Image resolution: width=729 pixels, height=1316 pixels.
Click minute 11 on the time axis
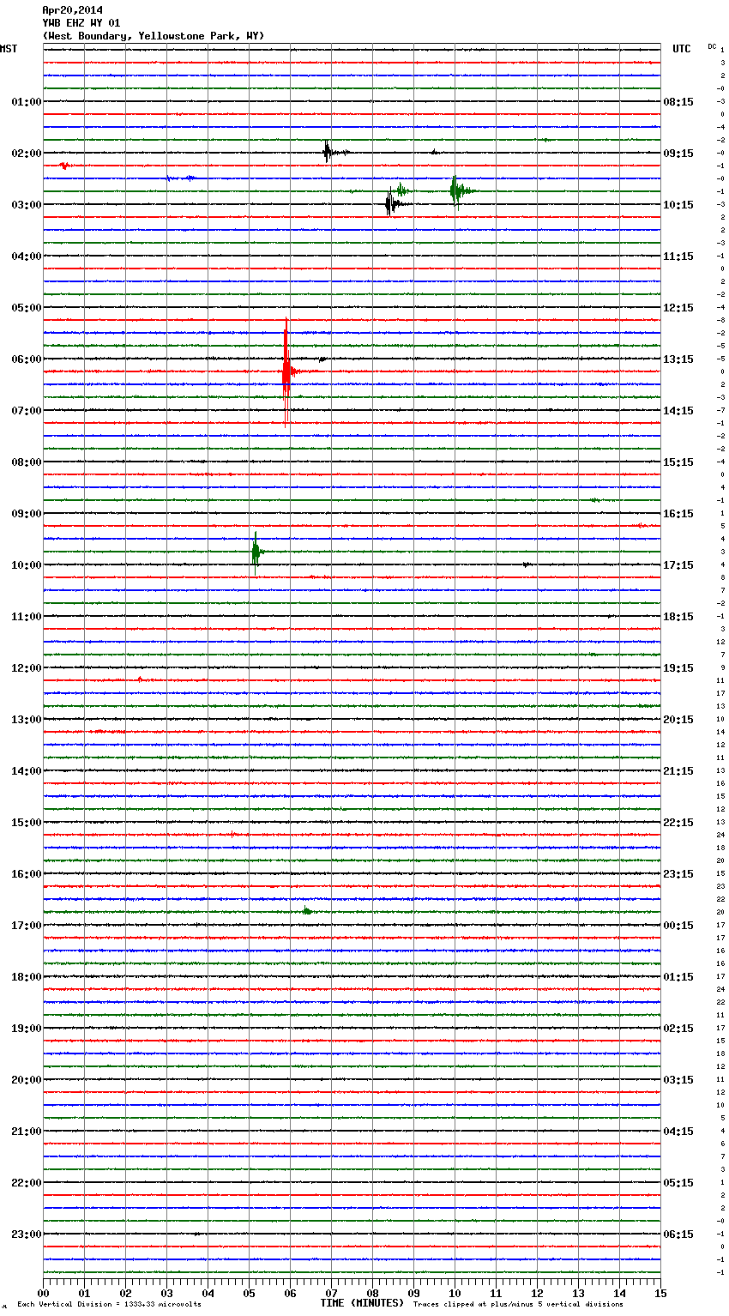point(496,1293)
